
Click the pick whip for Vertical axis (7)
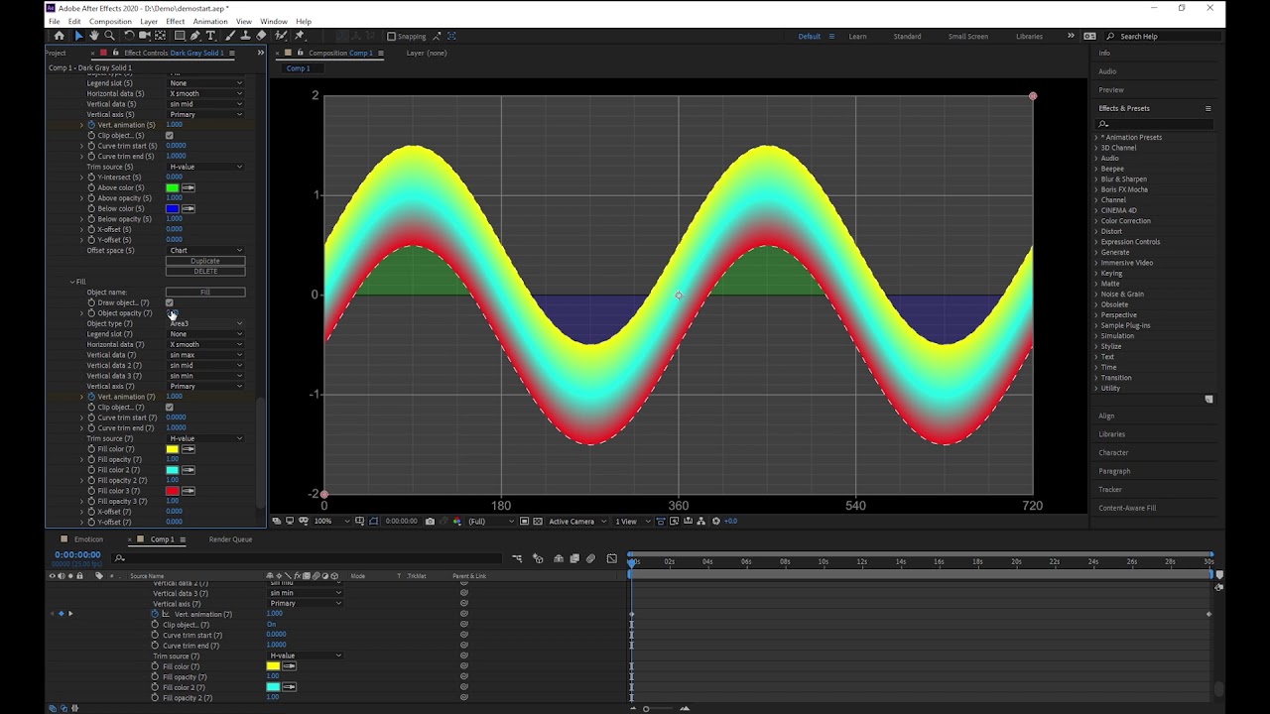[x=463, y=603]
